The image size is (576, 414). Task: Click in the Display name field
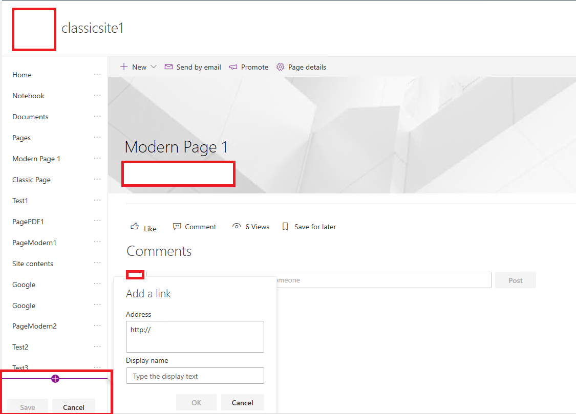tap(195, 376)
